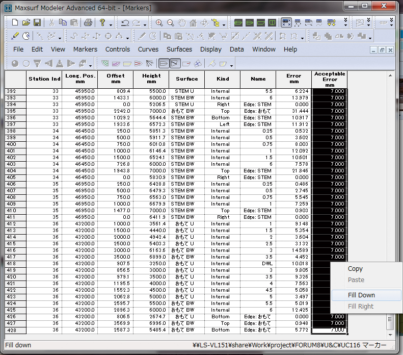Image resolution: width=403 pixels, height=355 pixels.
Task: Choose Fill Down from context menu
Action: click(366, 295)
